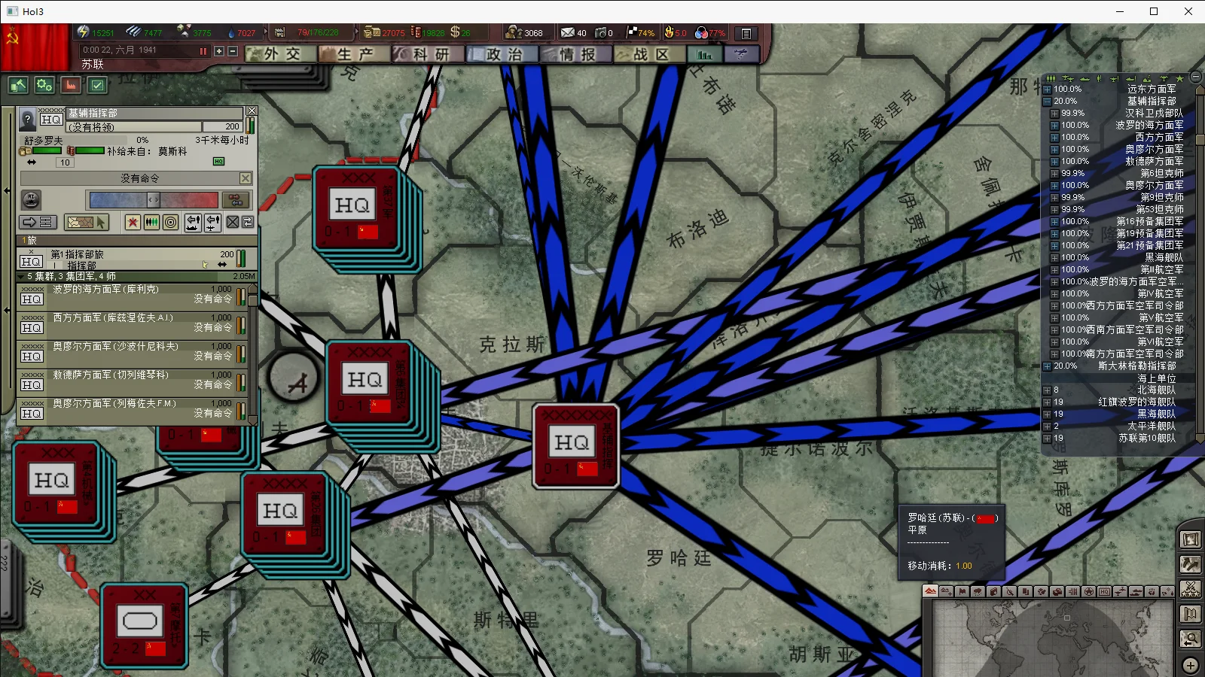
Task: Toggle the green HQ badge in unit panel
Action: pyautogui.click(x=218, y=161)
